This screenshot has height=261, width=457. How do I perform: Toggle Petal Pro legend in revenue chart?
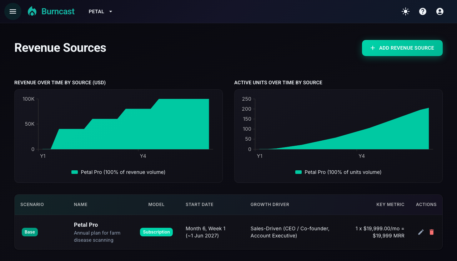pyautogui.click(x=119, y=172)
